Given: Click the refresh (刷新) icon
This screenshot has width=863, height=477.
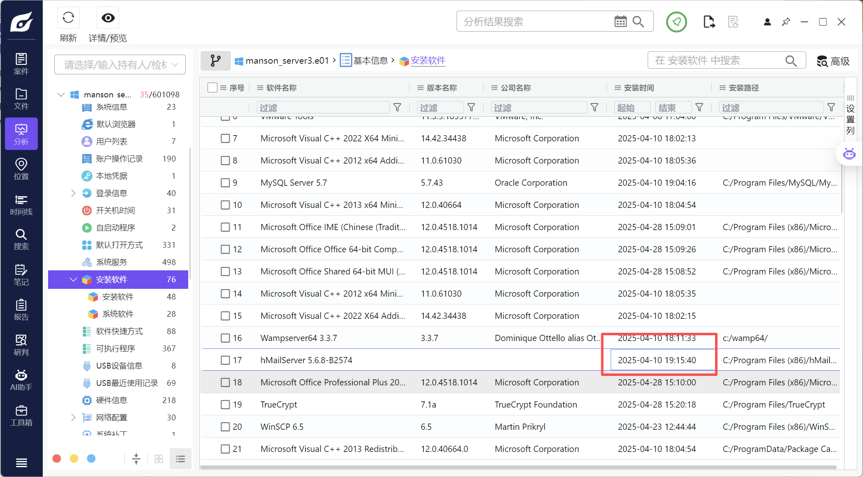Looking at the screenshot, I should 68,18.
